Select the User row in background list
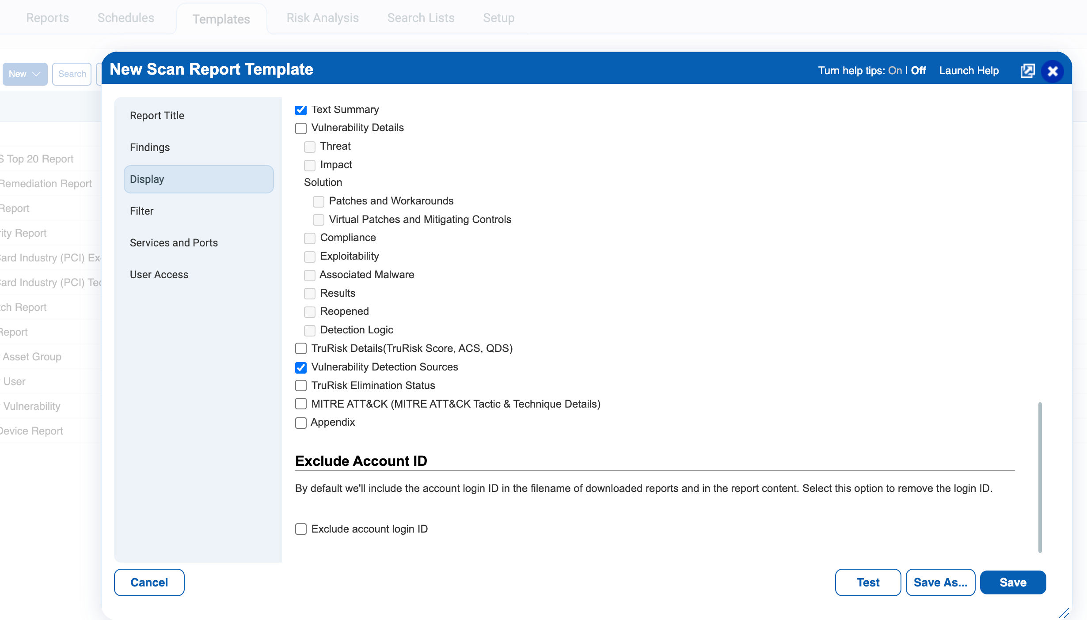The width and height of the screenshot is (1087, 620). [51, 382]
